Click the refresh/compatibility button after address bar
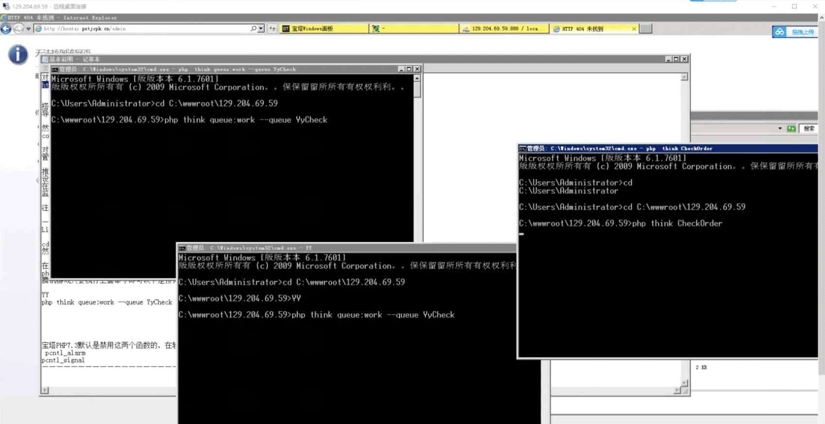 [x=272, y=29]
